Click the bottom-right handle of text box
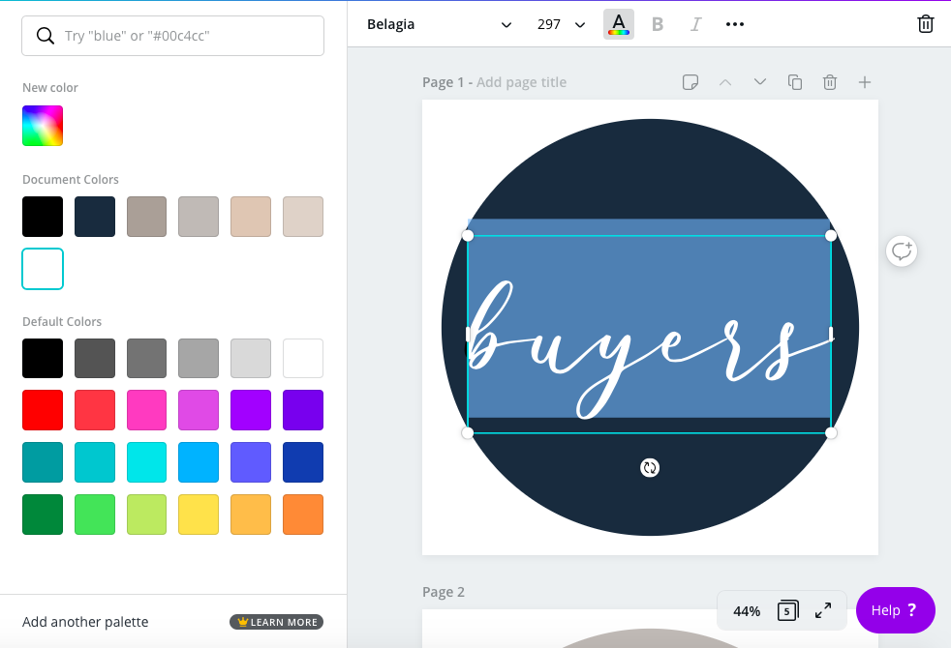951x648 pixels. click(x=831, y=433)
